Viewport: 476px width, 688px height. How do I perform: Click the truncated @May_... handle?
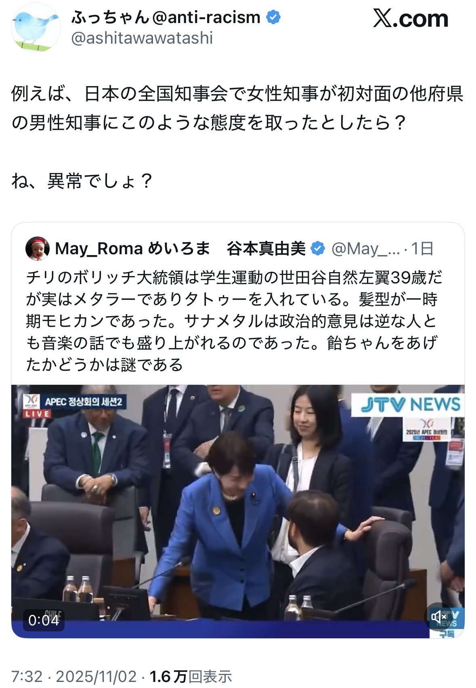365,249
